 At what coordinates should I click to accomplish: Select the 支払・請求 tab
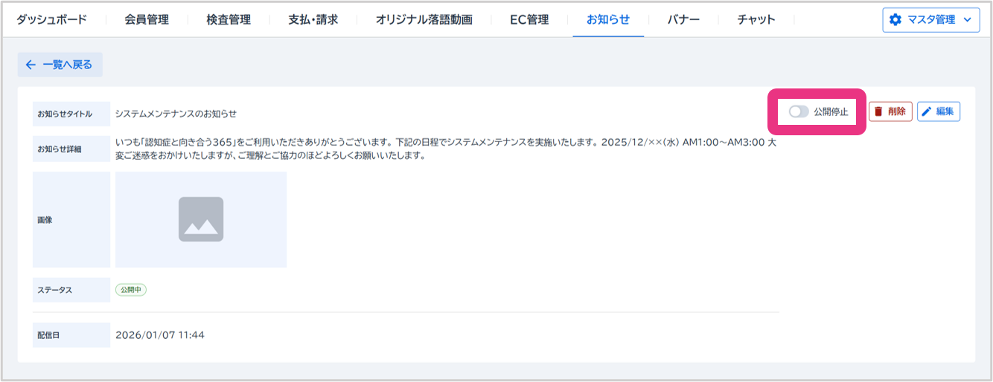point(313,19)
